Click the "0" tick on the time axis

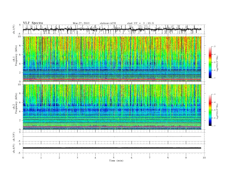23,158
